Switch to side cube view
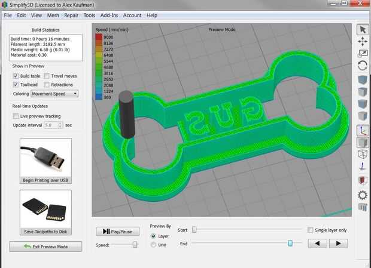This screenshot has width=371, height=268. click(363, 116)
